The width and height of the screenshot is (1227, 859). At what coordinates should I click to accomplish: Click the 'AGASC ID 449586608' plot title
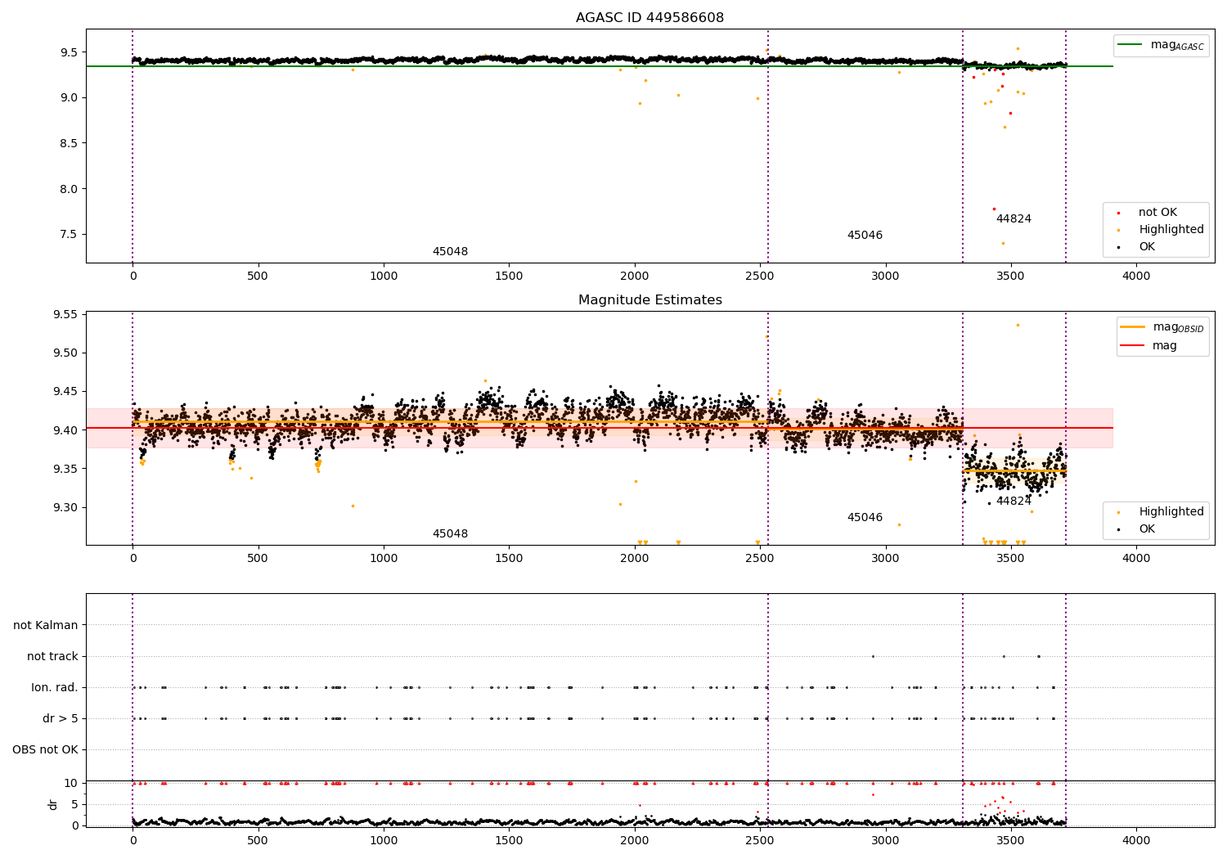coord(649,18)
